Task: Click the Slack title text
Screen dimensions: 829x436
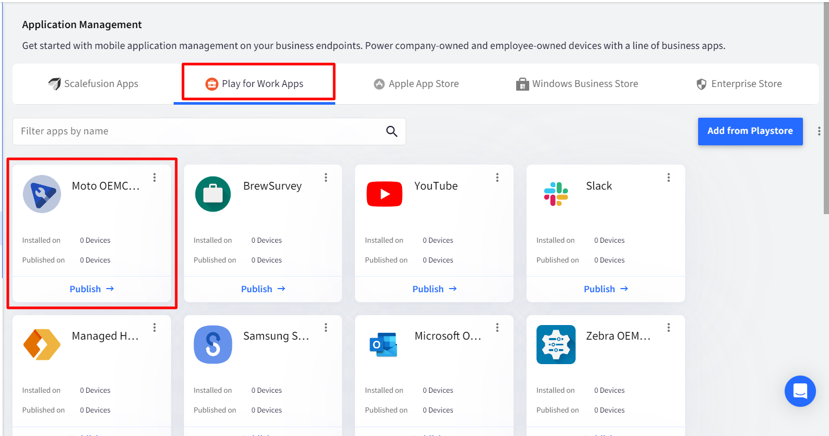Action: click(599, 186)
